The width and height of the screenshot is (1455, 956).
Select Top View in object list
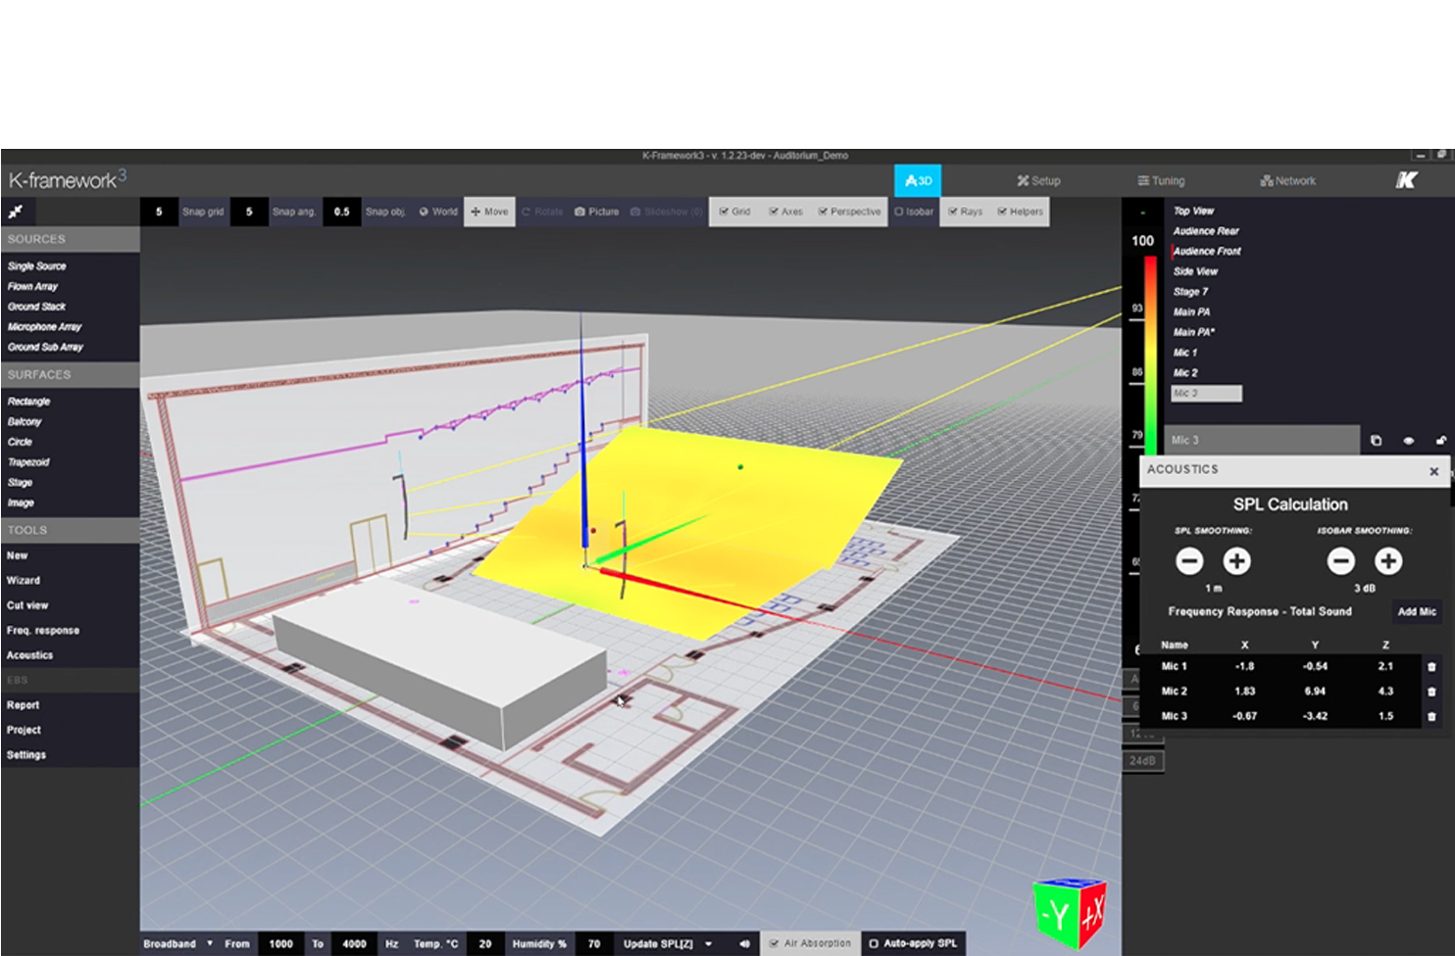(1193, 212)
